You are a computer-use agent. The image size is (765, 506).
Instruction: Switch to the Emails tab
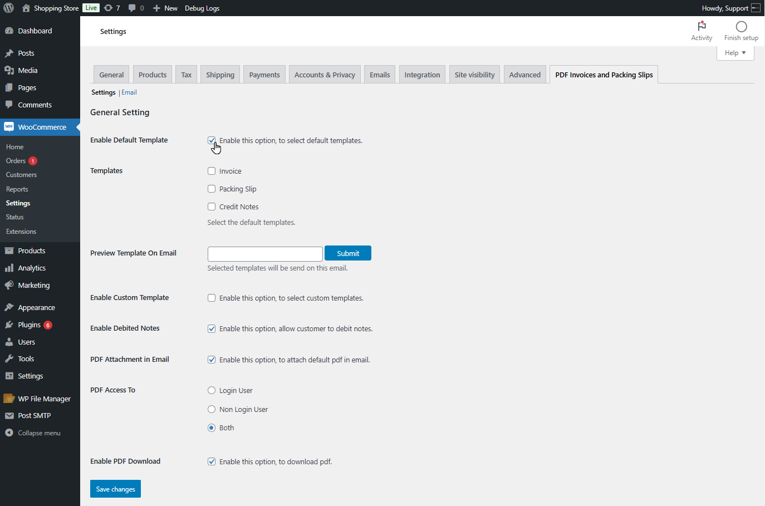pos(380,75)
